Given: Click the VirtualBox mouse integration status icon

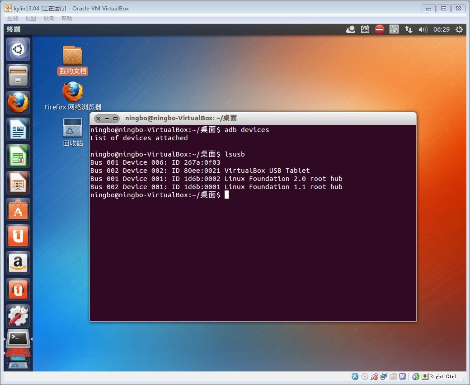Looking at the screenshot, I should (416, 376).
